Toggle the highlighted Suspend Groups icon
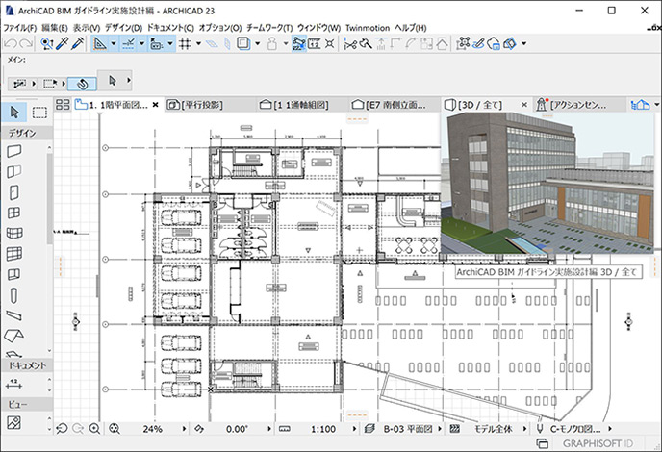662x452 pixels. 298,43
